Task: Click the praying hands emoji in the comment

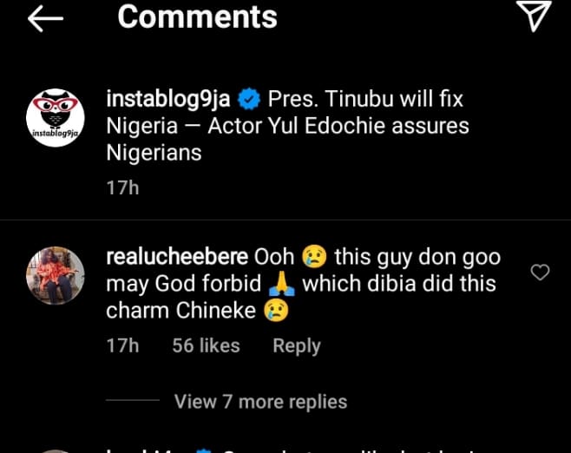Action: (x=280, y=284)
